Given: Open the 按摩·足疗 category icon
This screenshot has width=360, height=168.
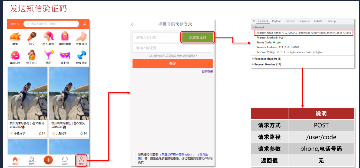Looking at the screenshot, I should (x=81, y=36).
